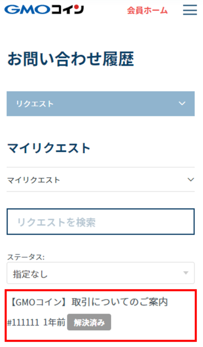Viewport: 203px width, 347px height.
Task: Expand the white chevron in リクエスト bar
Action: point(182,103)
